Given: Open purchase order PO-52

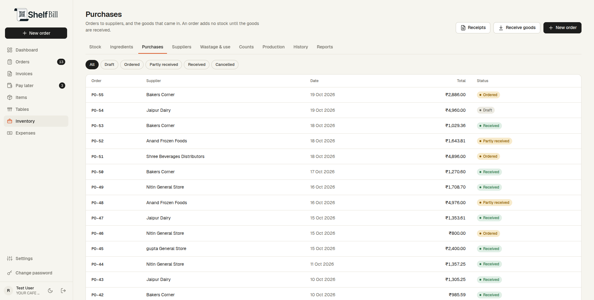Looking at the screenshot, I should click(x=97, y=141).
